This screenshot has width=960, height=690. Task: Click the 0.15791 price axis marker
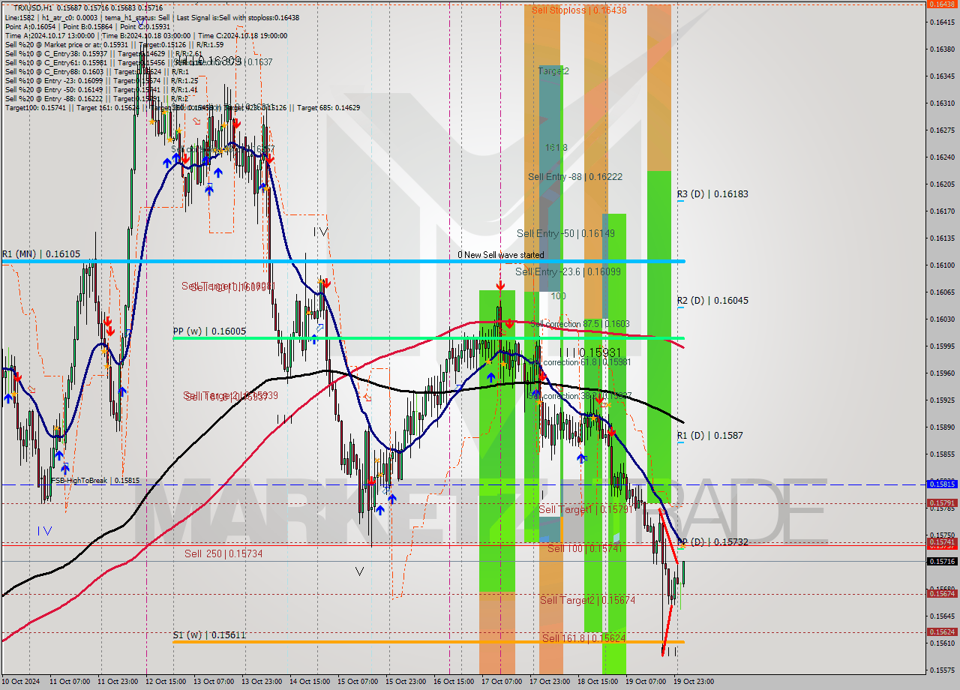pyautogui.click(x=941, y=503)
